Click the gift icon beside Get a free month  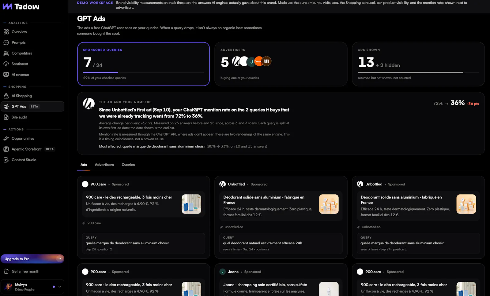click(6, 271)
